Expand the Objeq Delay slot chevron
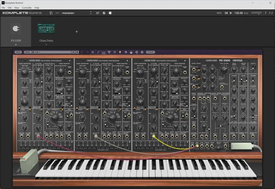275x189 pixels. click(x=46, y=44)
